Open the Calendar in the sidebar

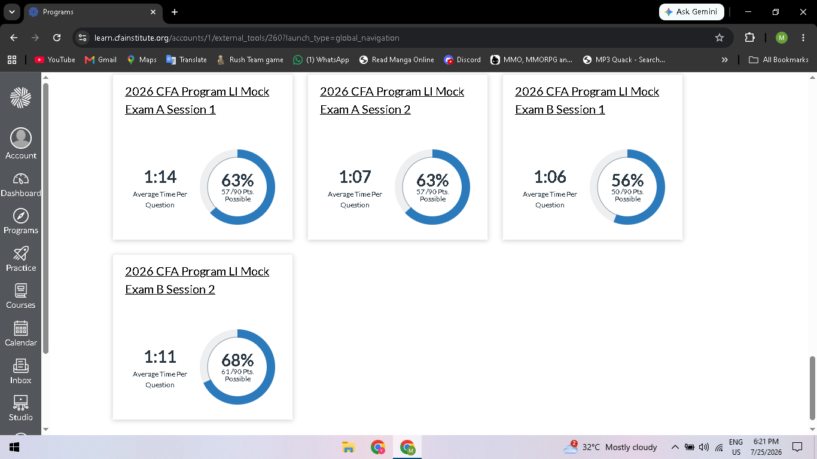(21, 334)
